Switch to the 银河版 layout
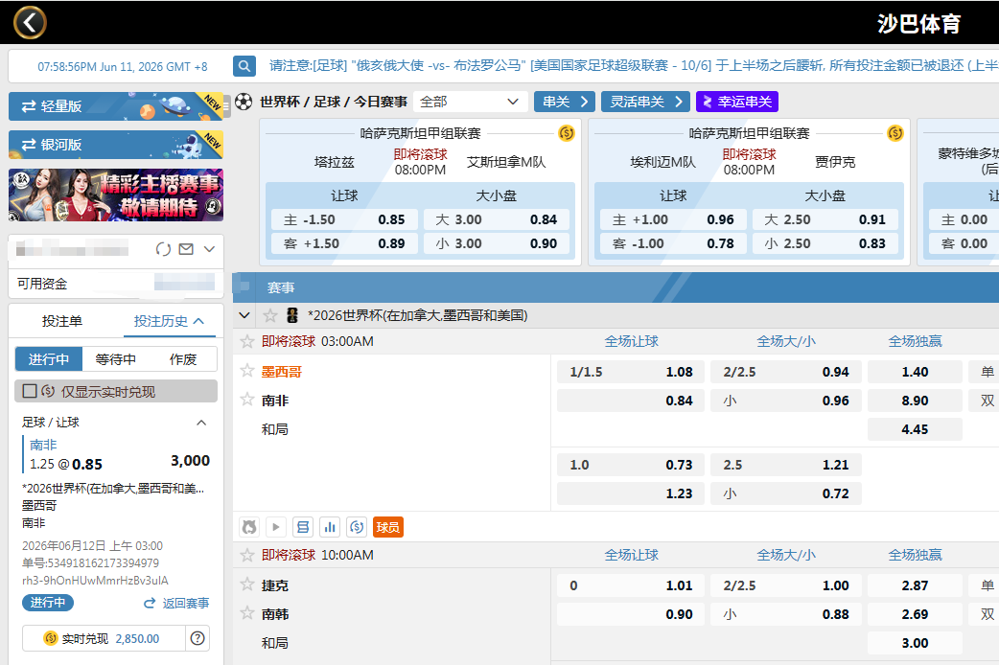 pyautogui.click(x=116, y=145)
